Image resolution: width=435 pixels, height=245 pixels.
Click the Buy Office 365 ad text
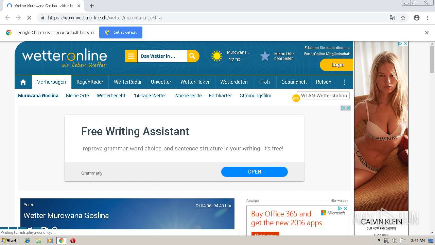click(286, 218)
